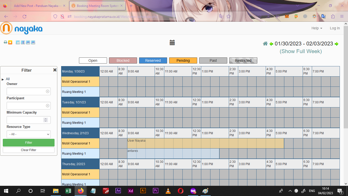Click the Log In link
348x196 pixels.
(x=335, y=28)
